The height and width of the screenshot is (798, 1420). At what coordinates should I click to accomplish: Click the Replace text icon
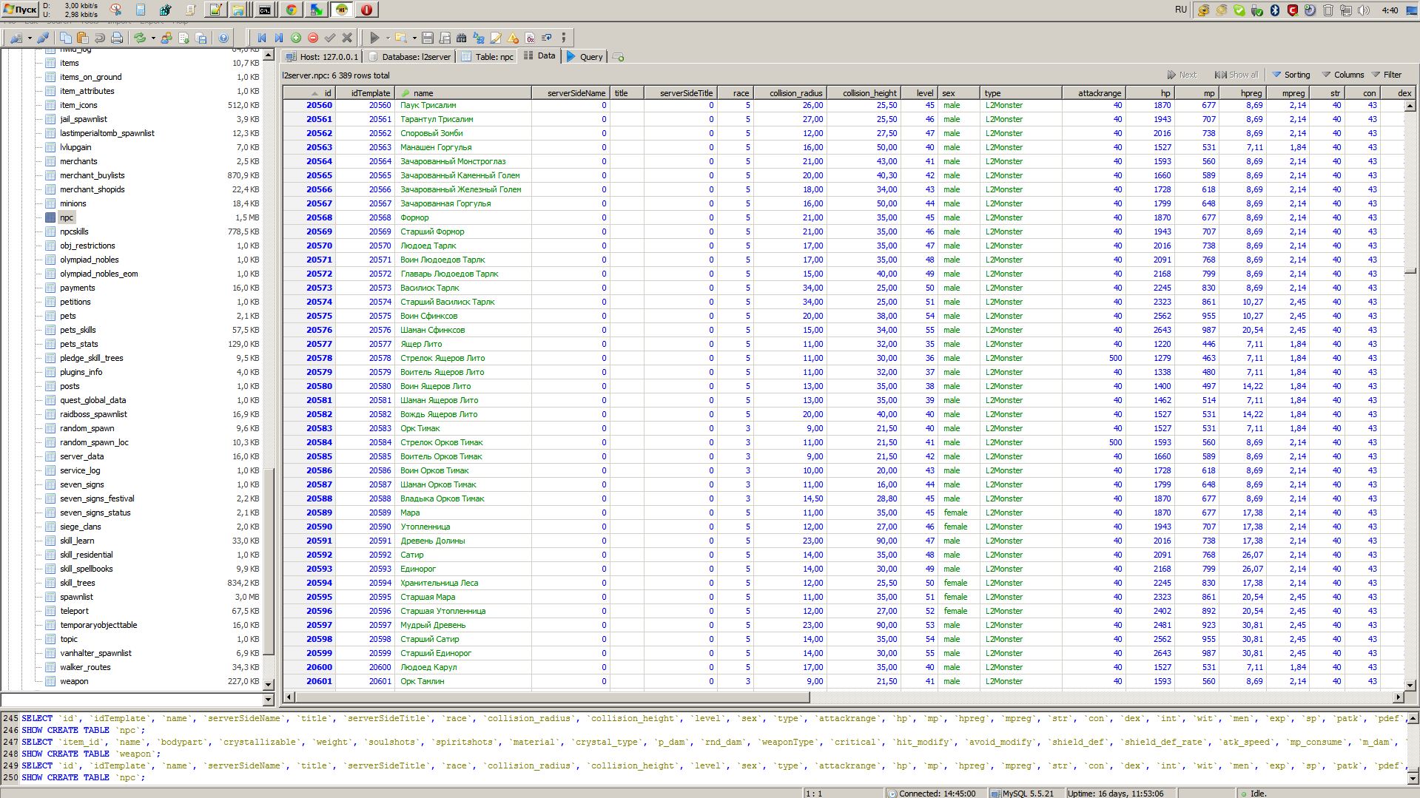point(479,38)
